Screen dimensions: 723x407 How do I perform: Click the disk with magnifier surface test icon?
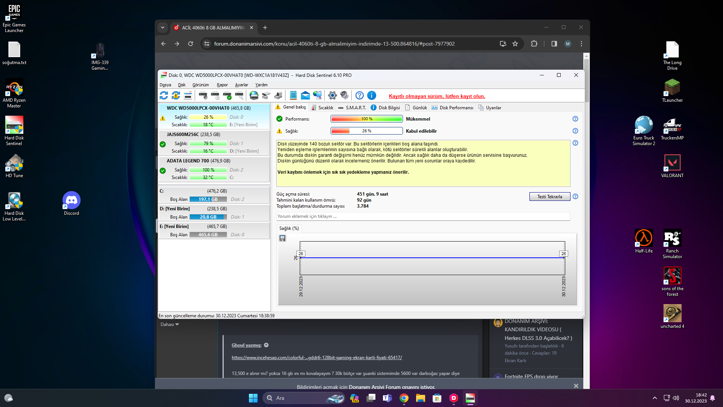point(239,95)
